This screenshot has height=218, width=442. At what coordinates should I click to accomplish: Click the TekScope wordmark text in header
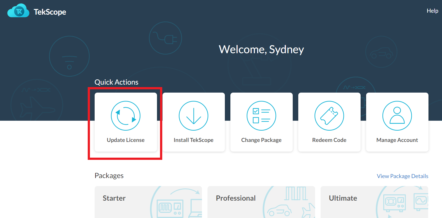50,12
